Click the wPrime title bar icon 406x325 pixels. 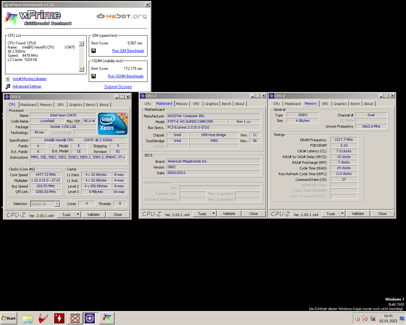coord(6,5)
